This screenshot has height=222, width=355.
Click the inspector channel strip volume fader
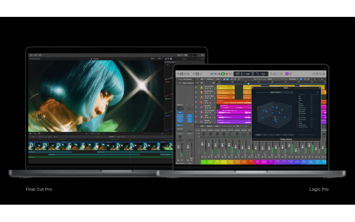pyautogui.click(x=178, y=147)
